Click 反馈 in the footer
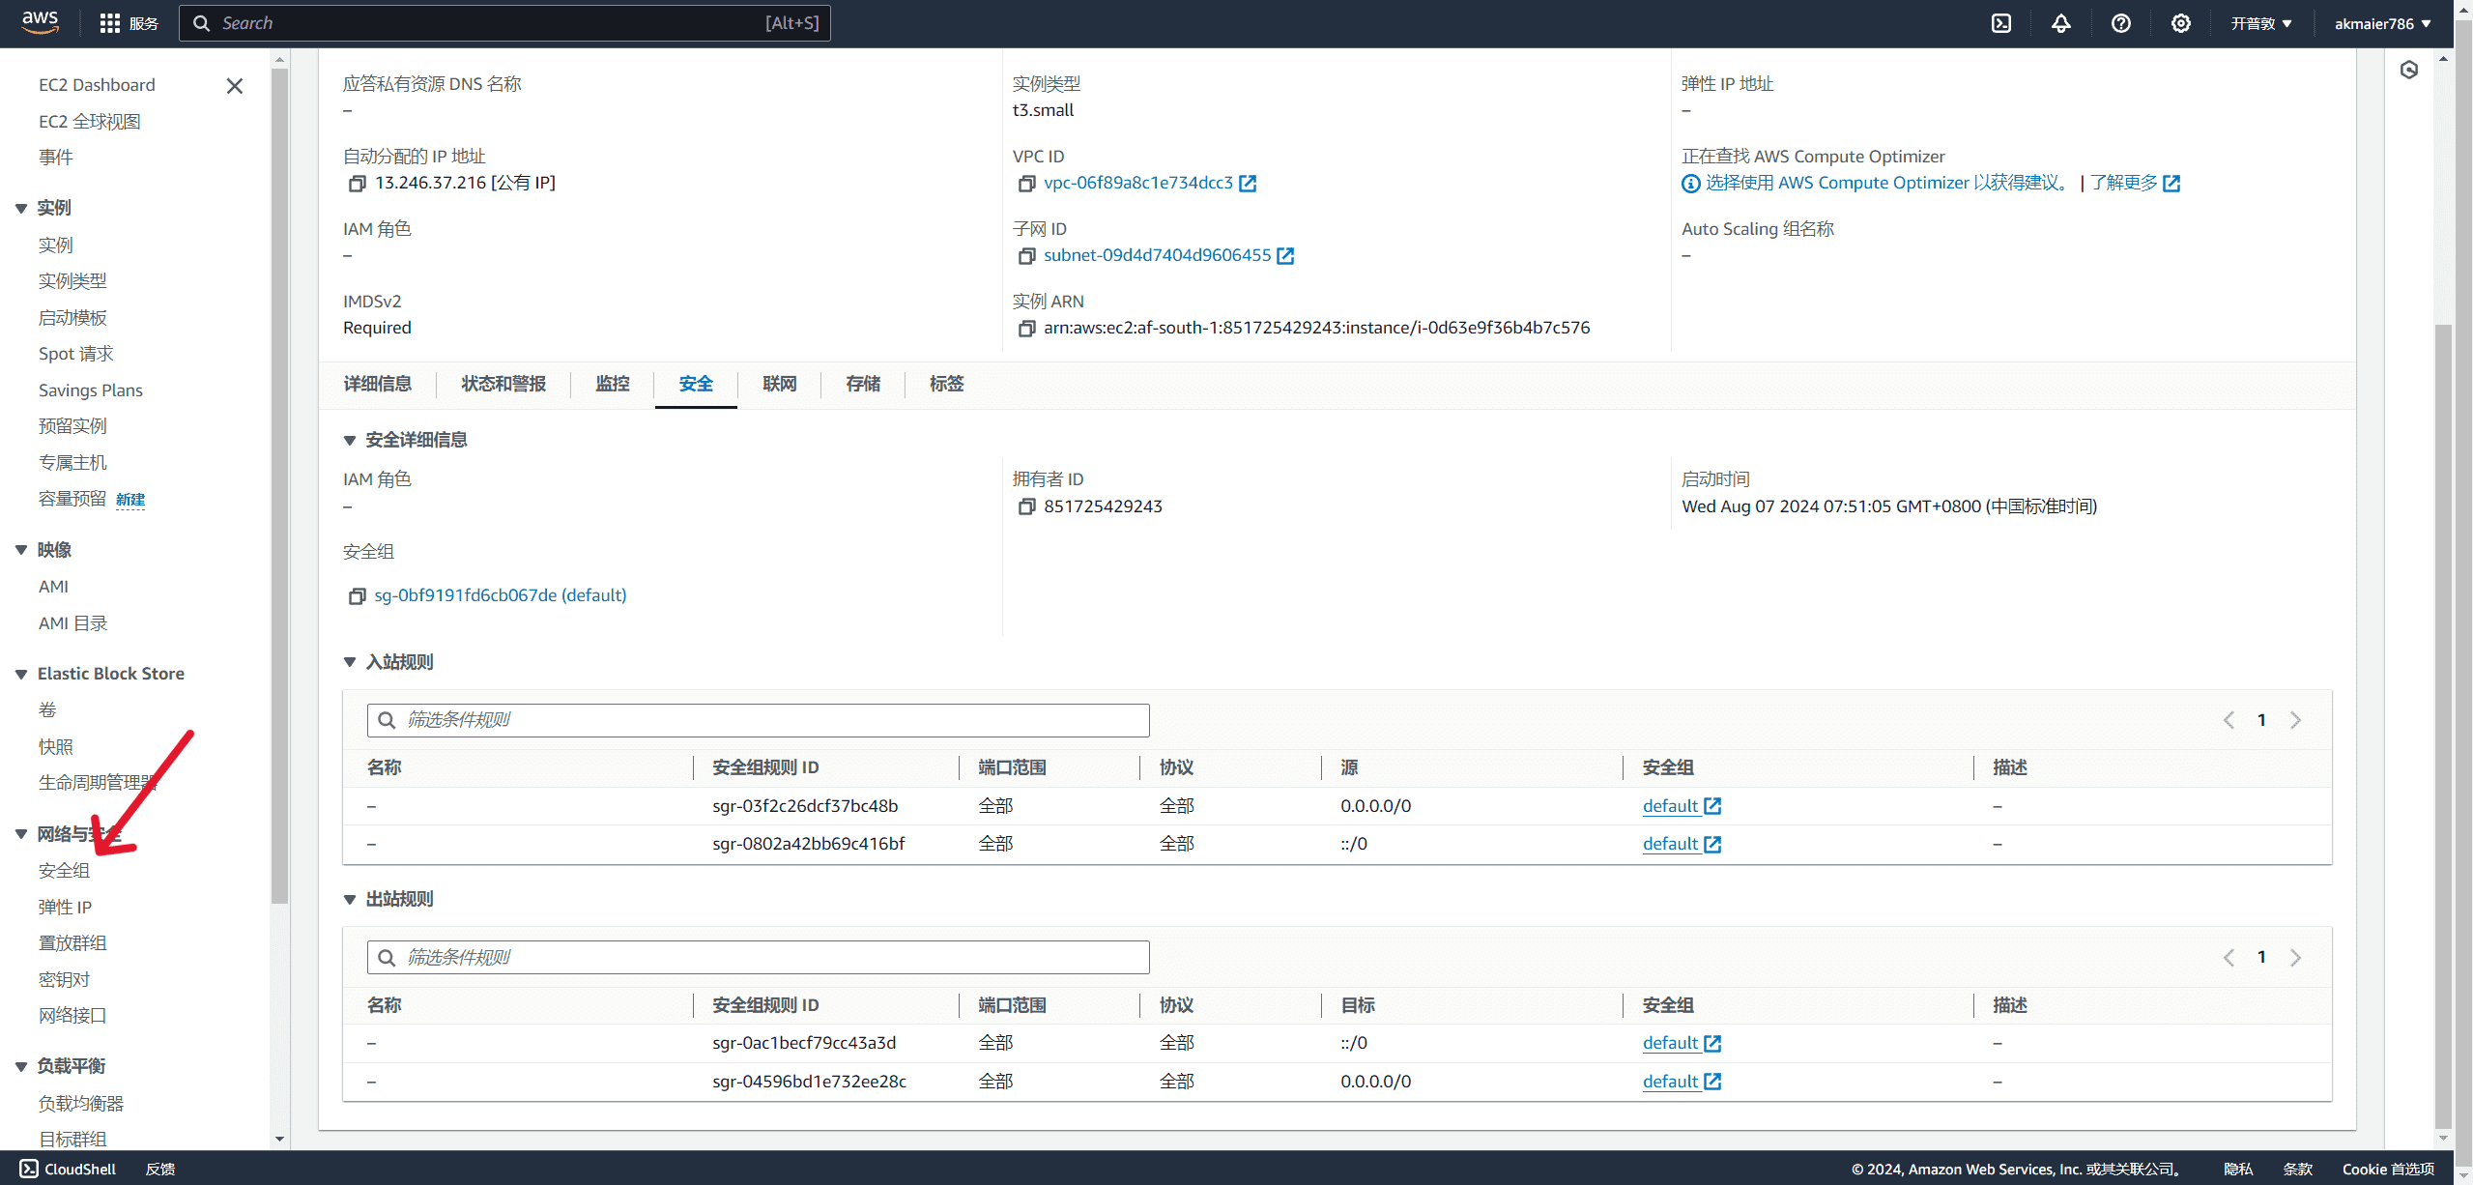2473x1185 pixels. (x=160, y=1169)
